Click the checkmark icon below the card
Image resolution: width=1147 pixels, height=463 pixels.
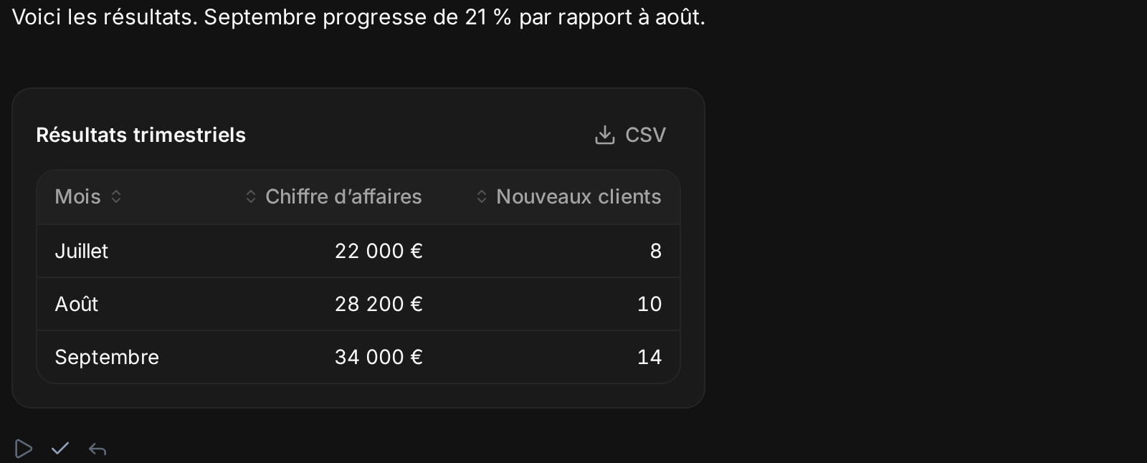[x=60, y=449]
